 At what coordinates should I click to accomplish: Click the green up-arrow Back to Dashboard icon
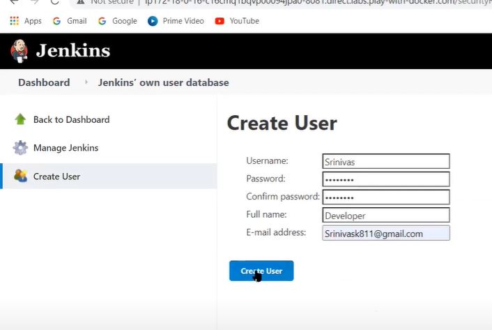(20, 119)
